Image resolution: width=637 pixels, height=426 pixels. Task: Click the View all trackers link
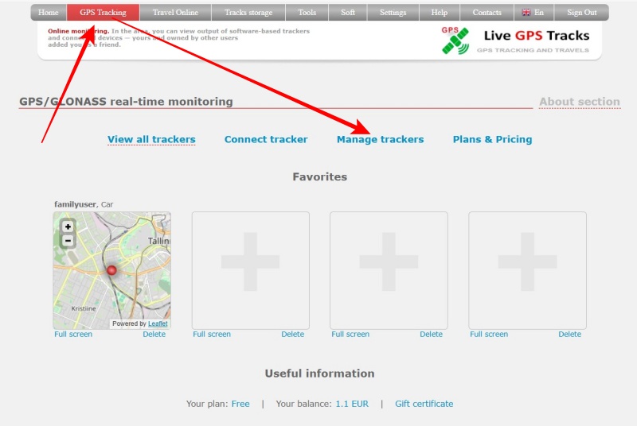[151, 139]
